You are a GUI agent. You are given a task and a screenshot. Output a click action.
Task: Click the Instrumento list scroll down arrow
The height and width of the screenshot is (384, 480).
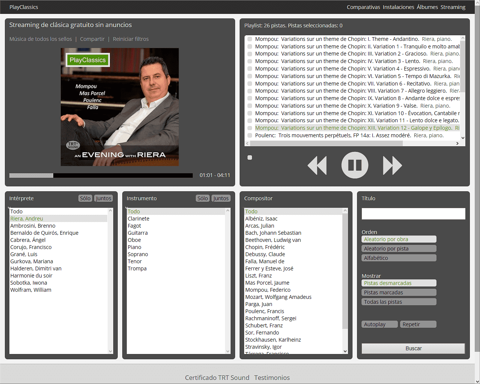228,351
